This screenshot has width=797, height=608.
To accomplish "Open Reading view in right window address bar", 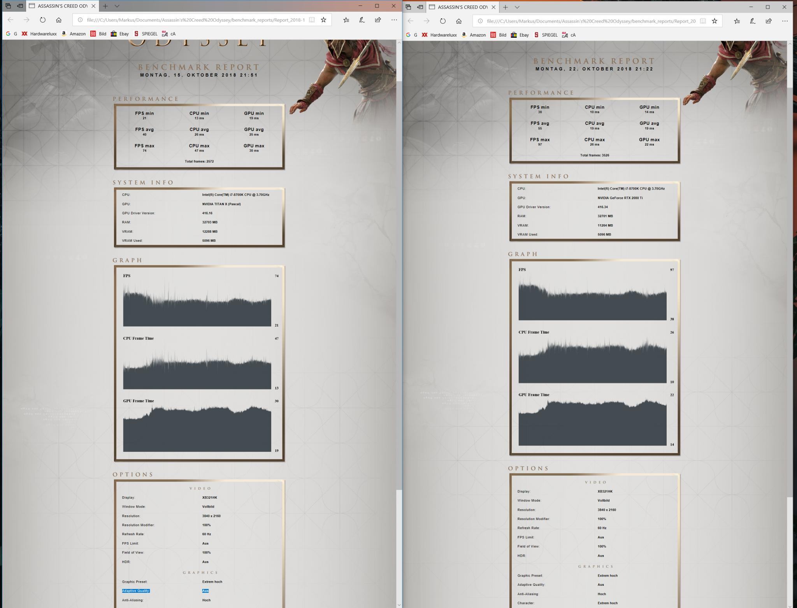I will [703, 21].
